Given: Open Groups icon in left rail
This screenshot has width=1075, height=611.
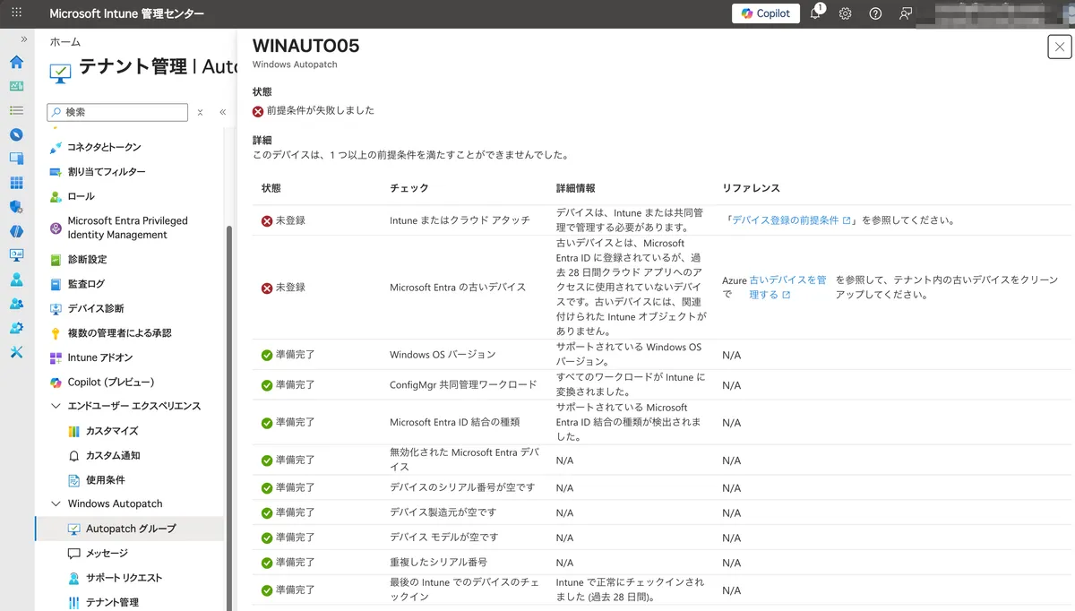Looking at the screenshot, I should click(16, 304).
